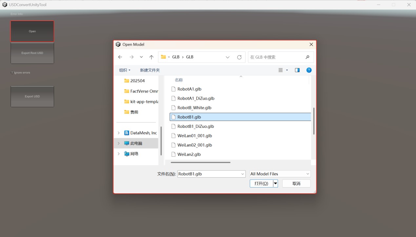Select the FactVerse Omn folder
This screenshot has width=416, height=237.
[144, 91]
